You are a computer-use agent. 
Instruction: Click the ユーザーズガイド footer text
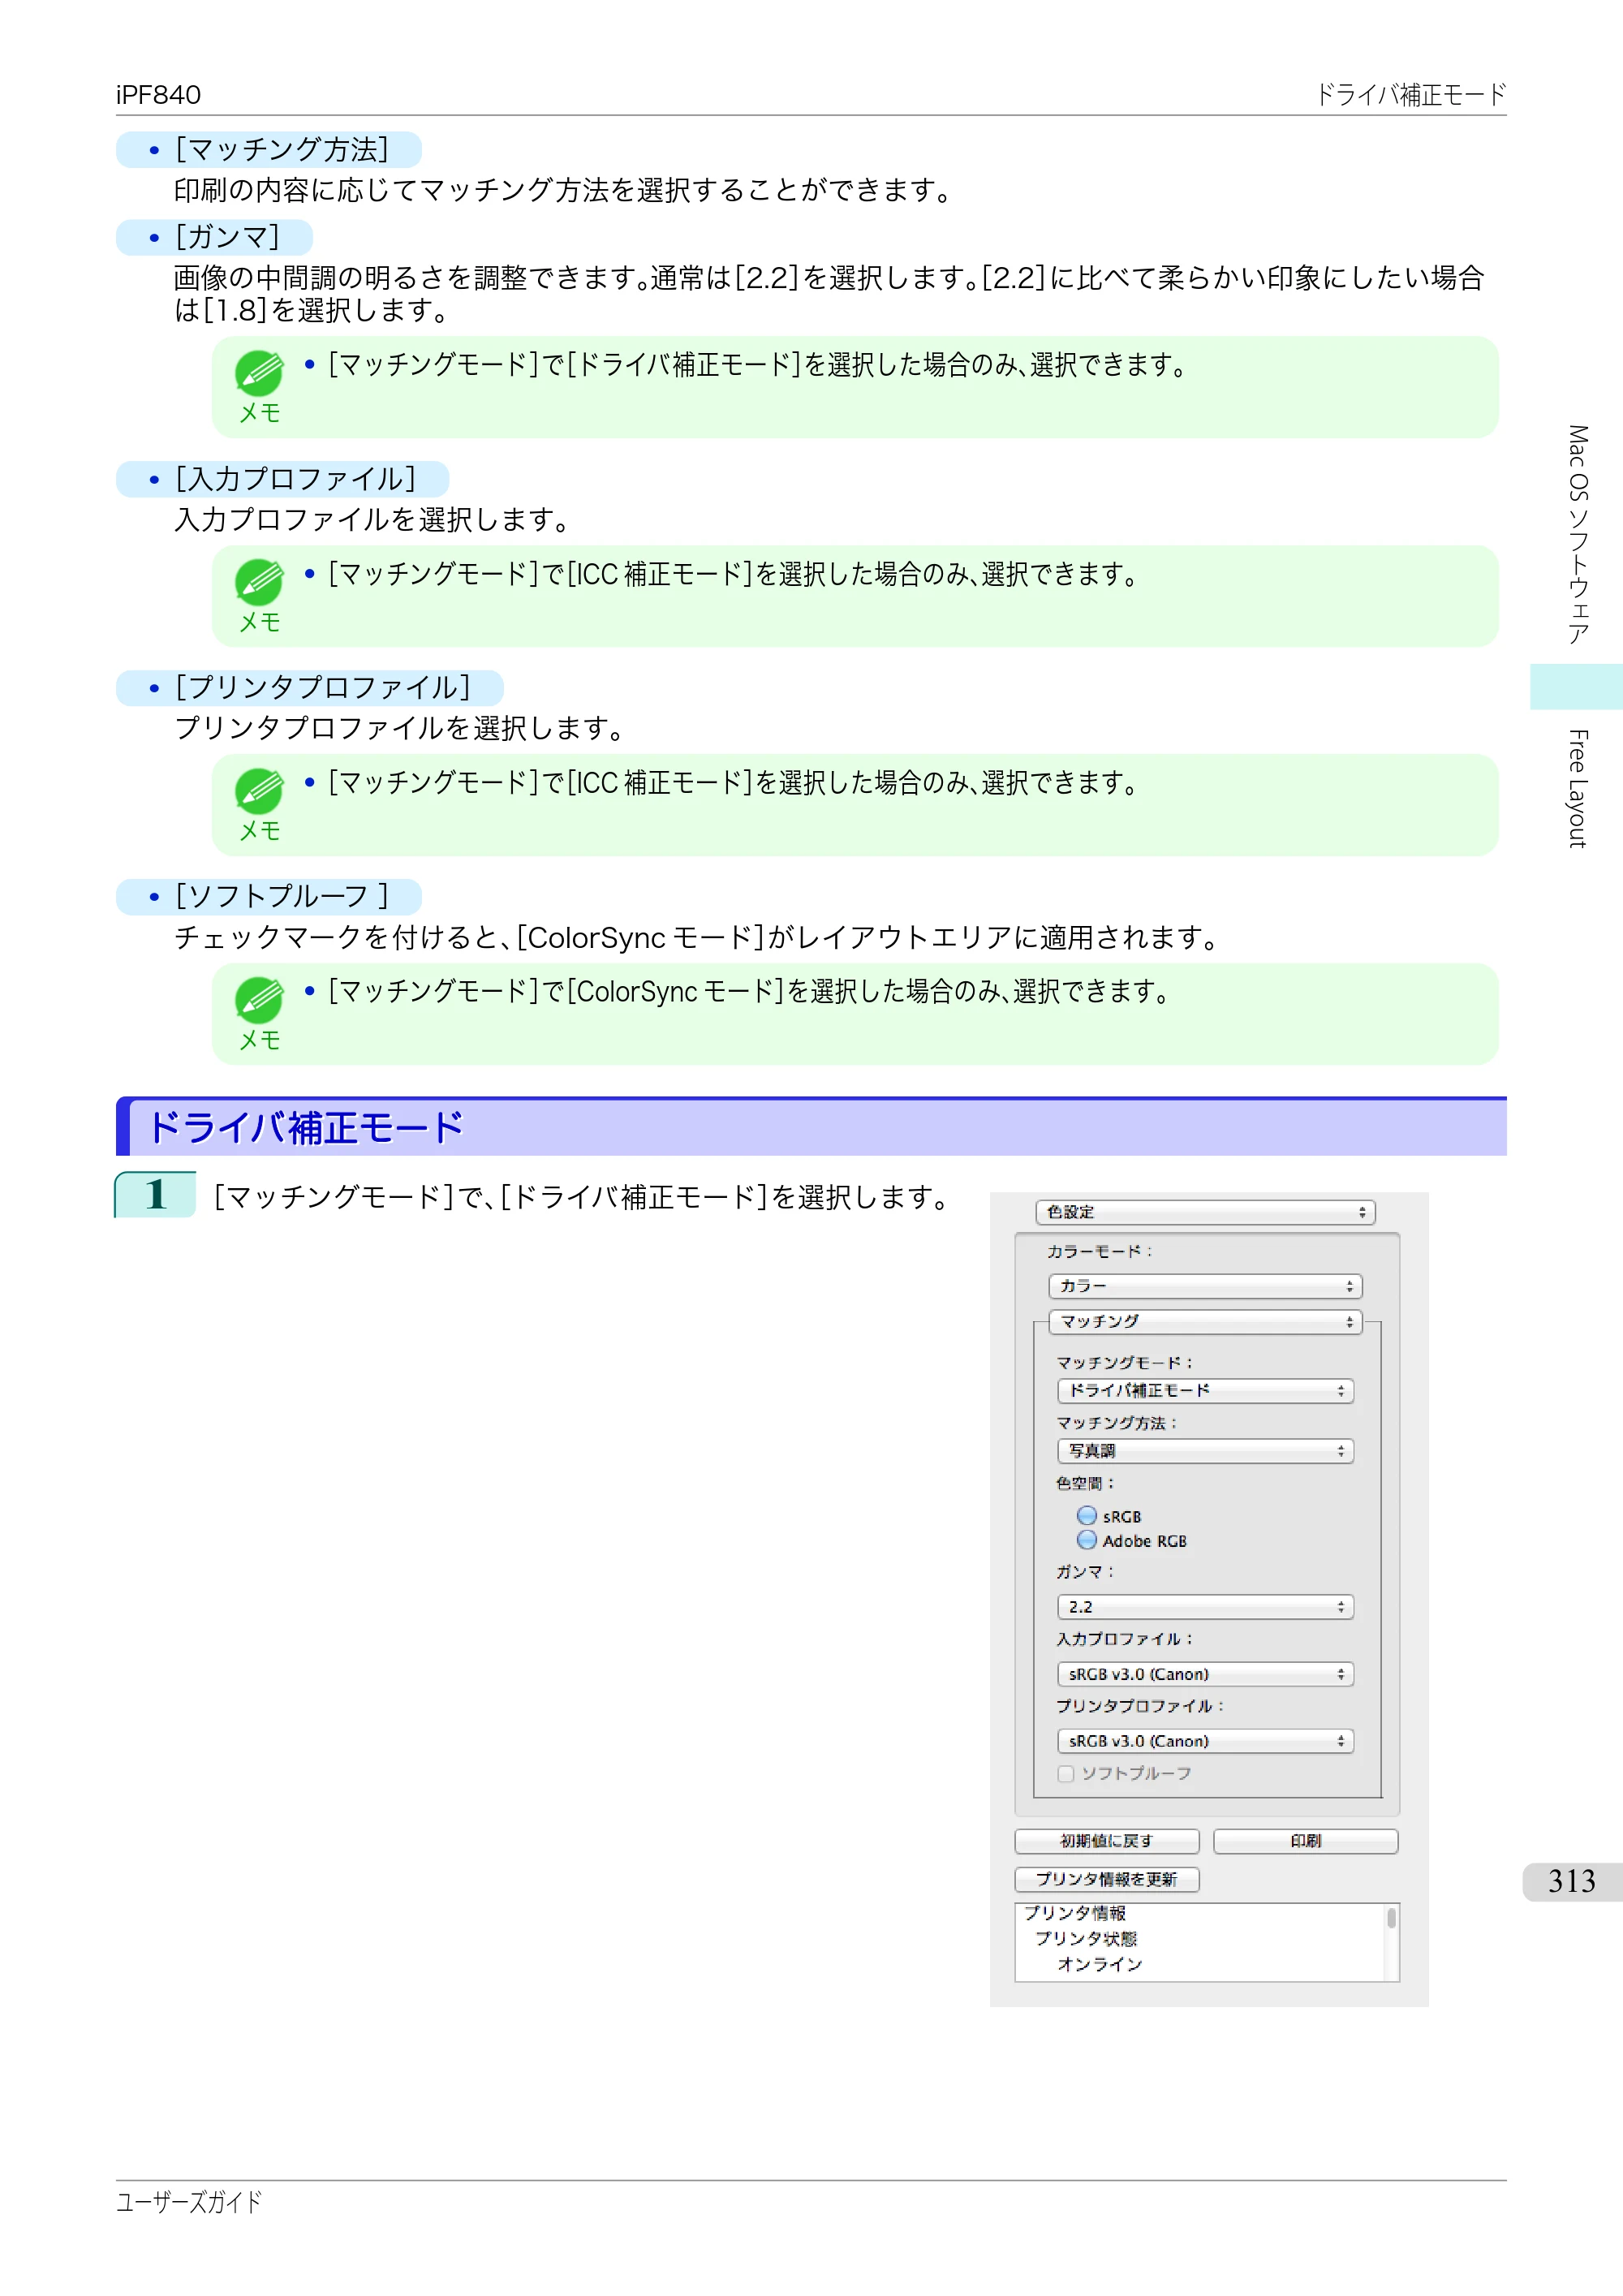(x=189, y=2201)
